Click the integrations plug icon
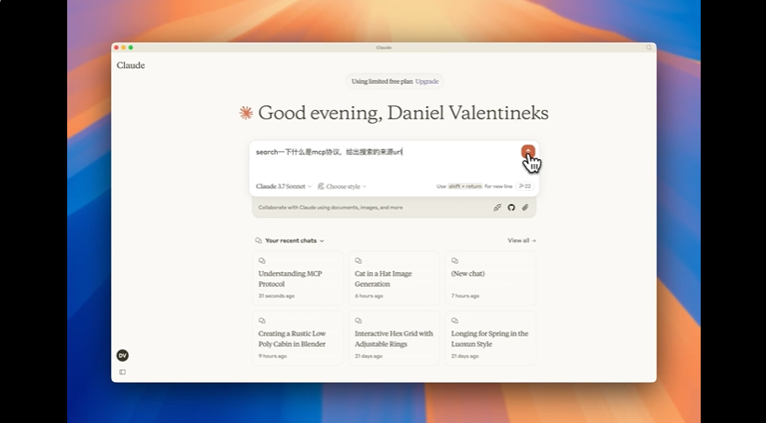Screen dimensions: 766x423 pos(496,208)
